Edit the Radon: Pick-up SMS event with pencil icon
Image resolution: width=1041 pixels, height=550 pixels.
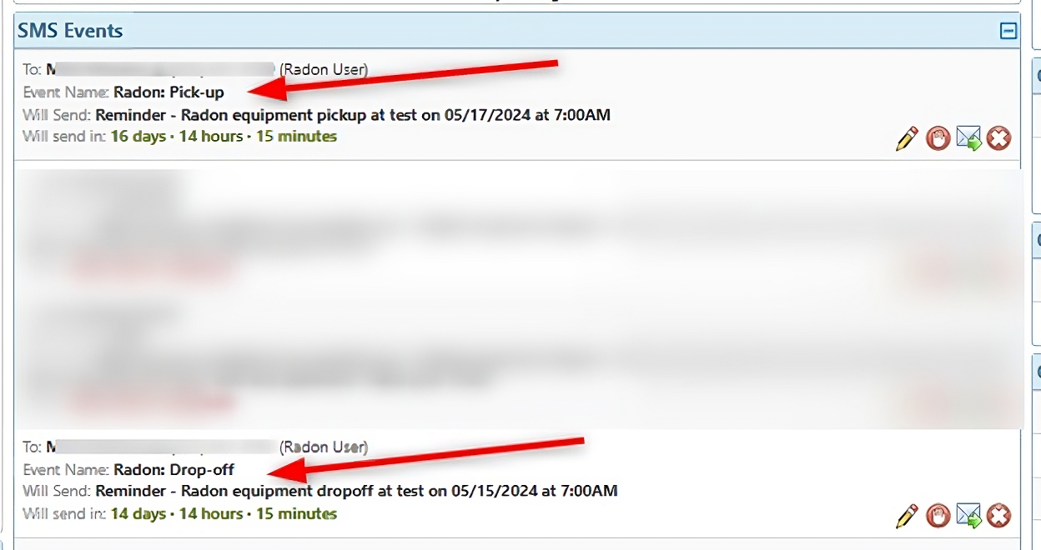tap(907, 138)
